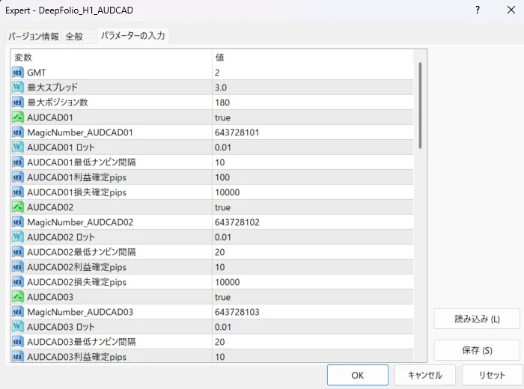The image size is (524, 389).
Task: Click the キャンセル button
Action: (x=424, y=375)
